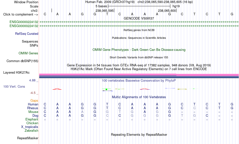Click the 'Click to complement -->' label

point(21,15)
